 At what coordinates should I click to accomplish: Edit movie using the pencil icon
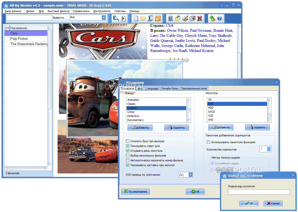(x=185, y=18)
